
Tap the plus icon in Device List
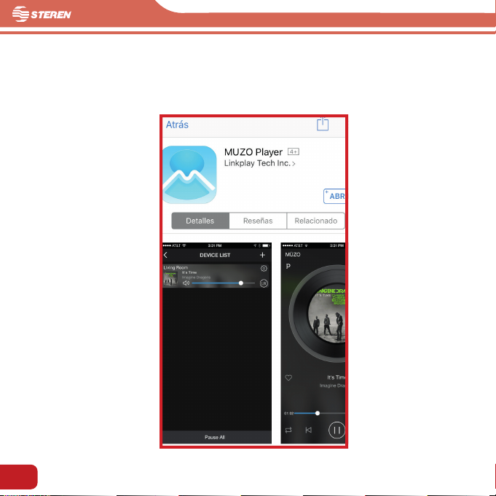click(262, 255)
